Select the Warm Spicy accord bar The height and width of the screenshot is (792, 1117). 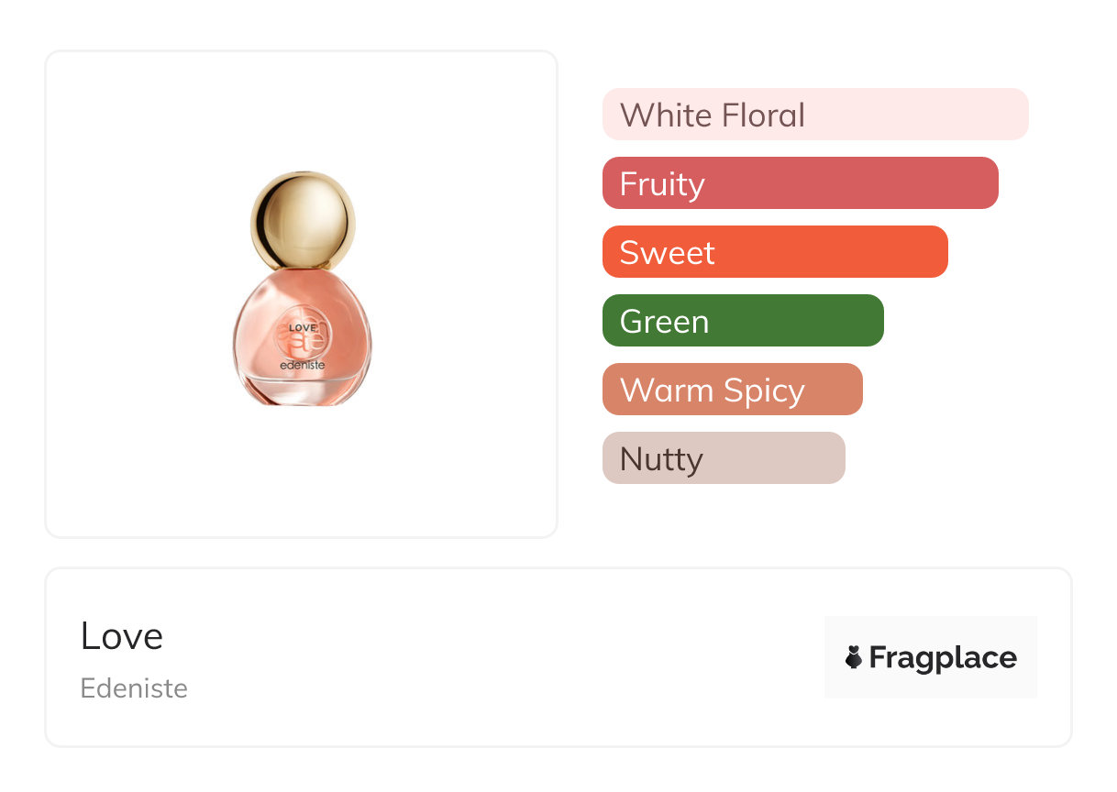point(732,390)
